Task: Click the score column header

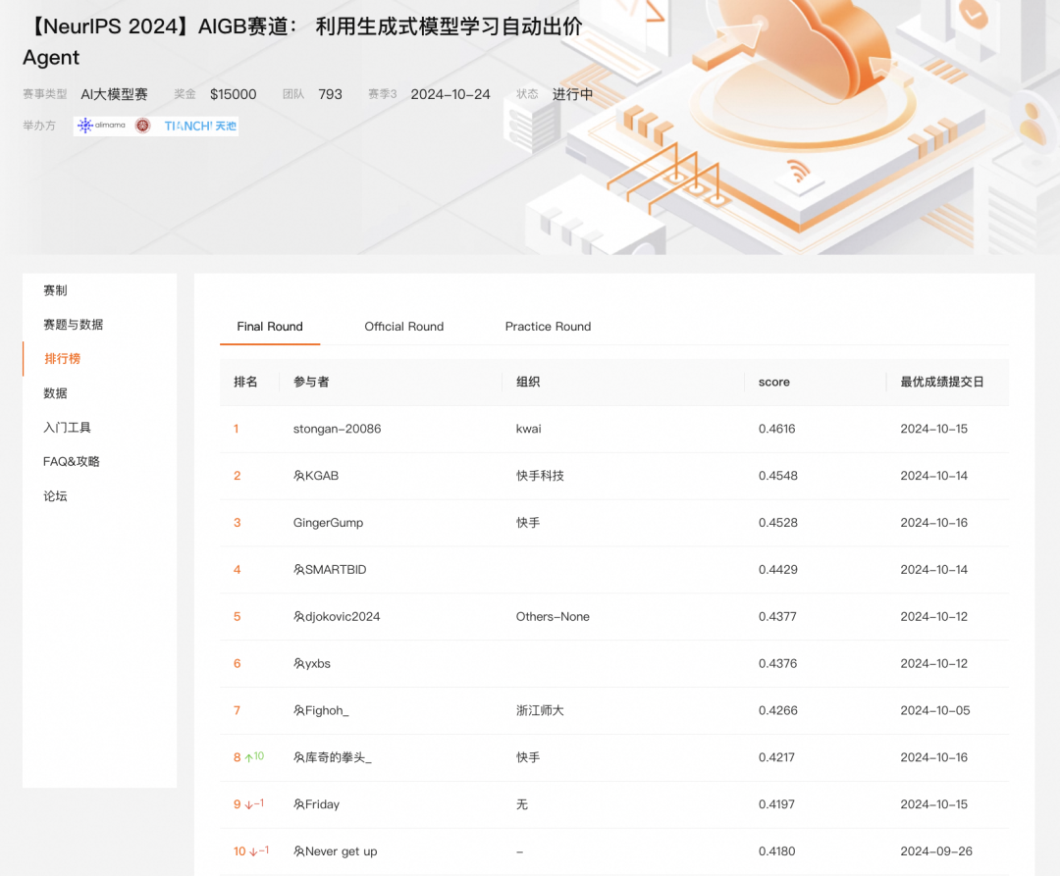Action: [x=773, y=382]
